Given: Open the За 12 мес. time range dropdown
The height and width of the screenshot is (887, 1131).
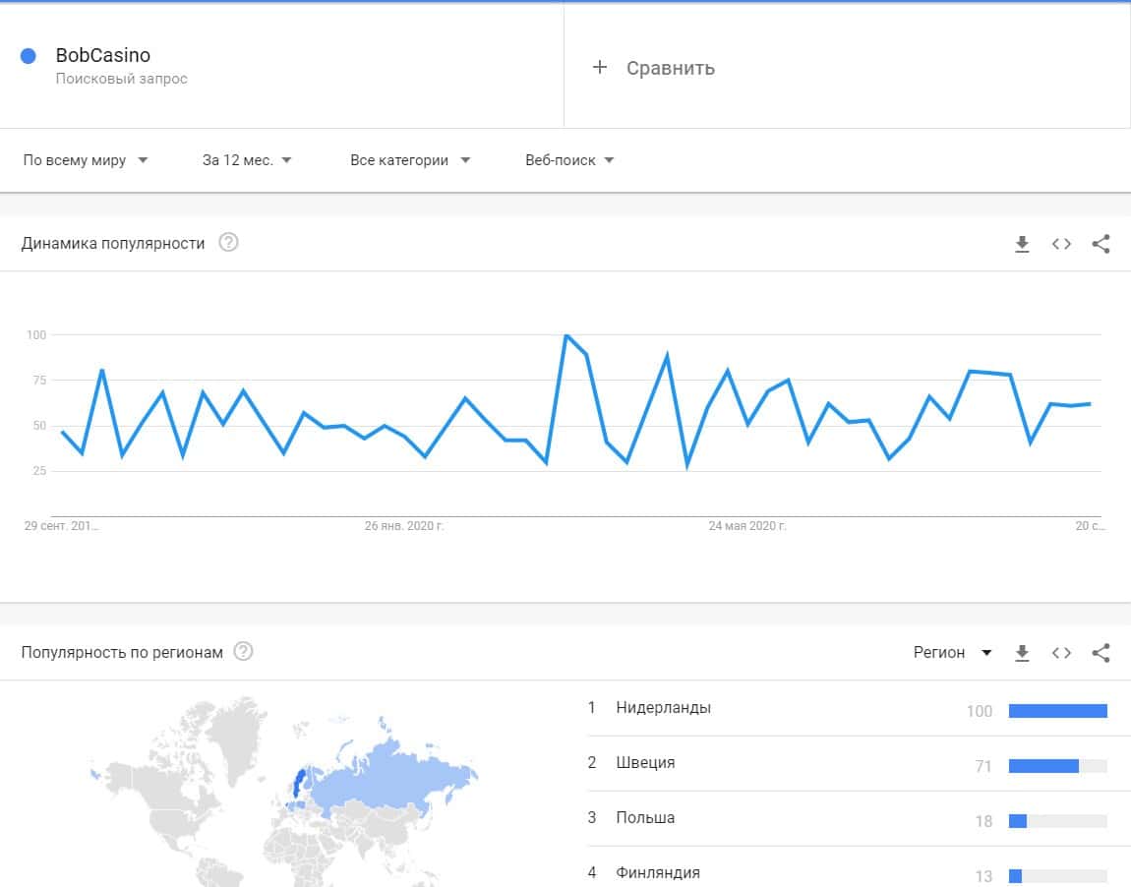Looking at the screenshot, I should coord(247,160).
